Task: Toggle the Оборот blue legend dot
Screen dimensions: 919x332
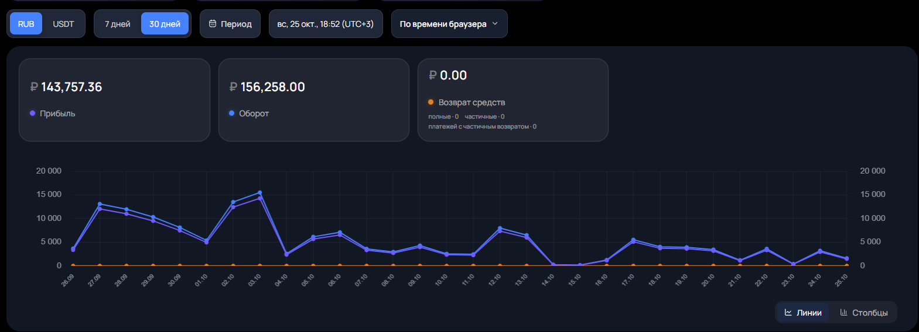Action: pos(232,113)
